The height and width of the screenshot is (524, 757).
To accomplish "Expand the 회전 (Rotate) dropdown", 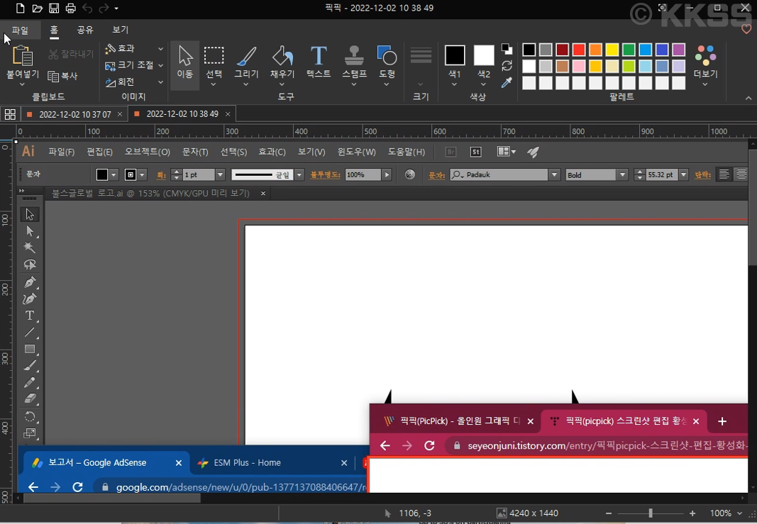I will (x=161, y=82).
